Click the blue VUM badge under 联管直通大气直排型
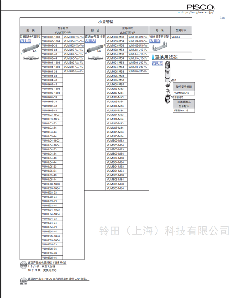The image size is (234, 298). pyautogui.click(x=26, y=42)
